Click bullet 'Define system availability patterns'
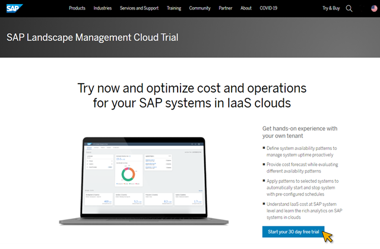The image size is (380, 249). tap(302, 152)
